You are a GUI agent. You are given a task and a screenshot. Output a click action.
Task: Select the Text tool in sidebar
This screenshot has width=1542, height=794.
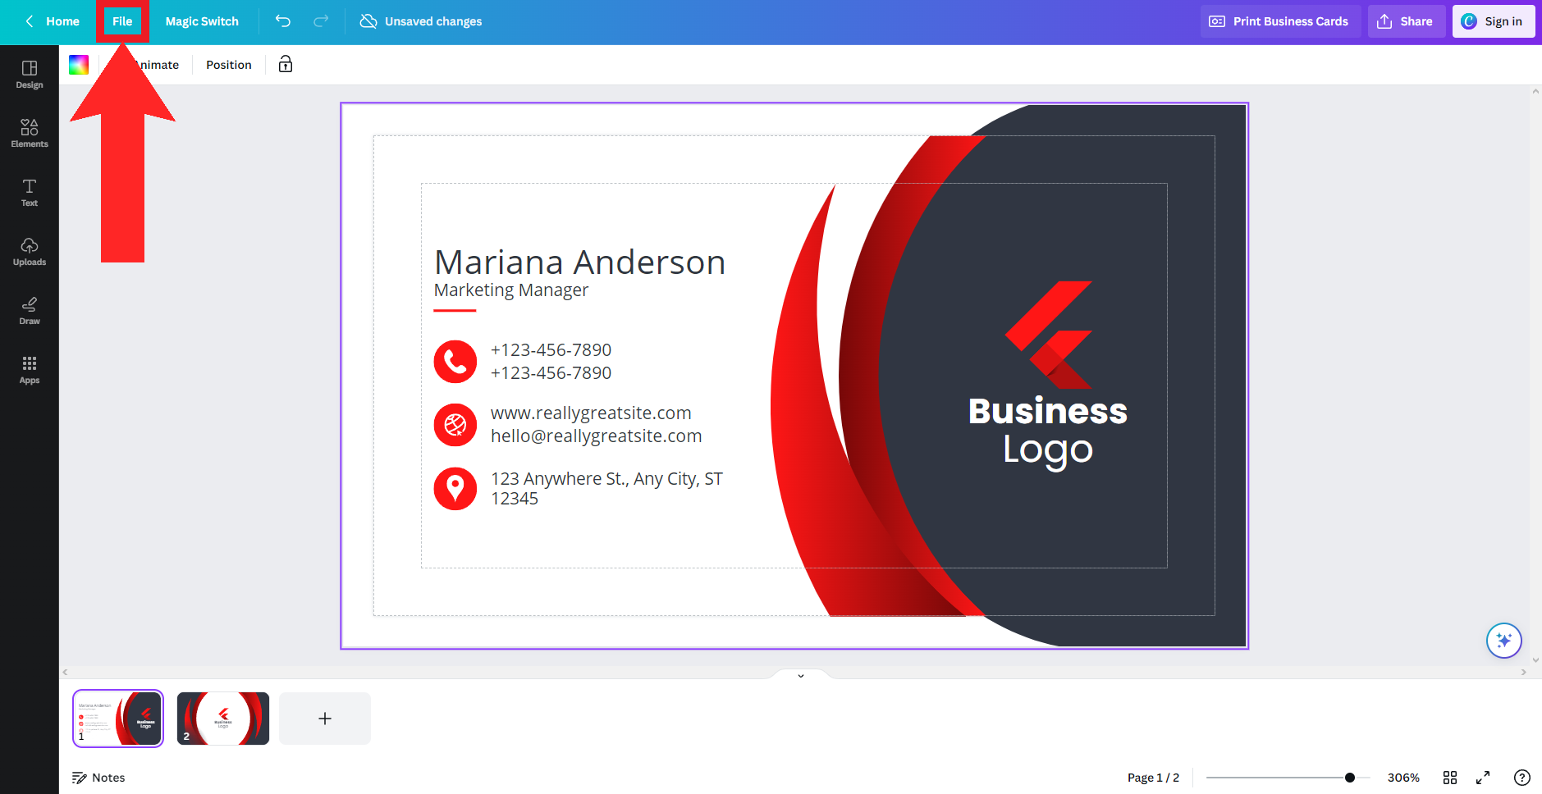[x=30, y=192]
